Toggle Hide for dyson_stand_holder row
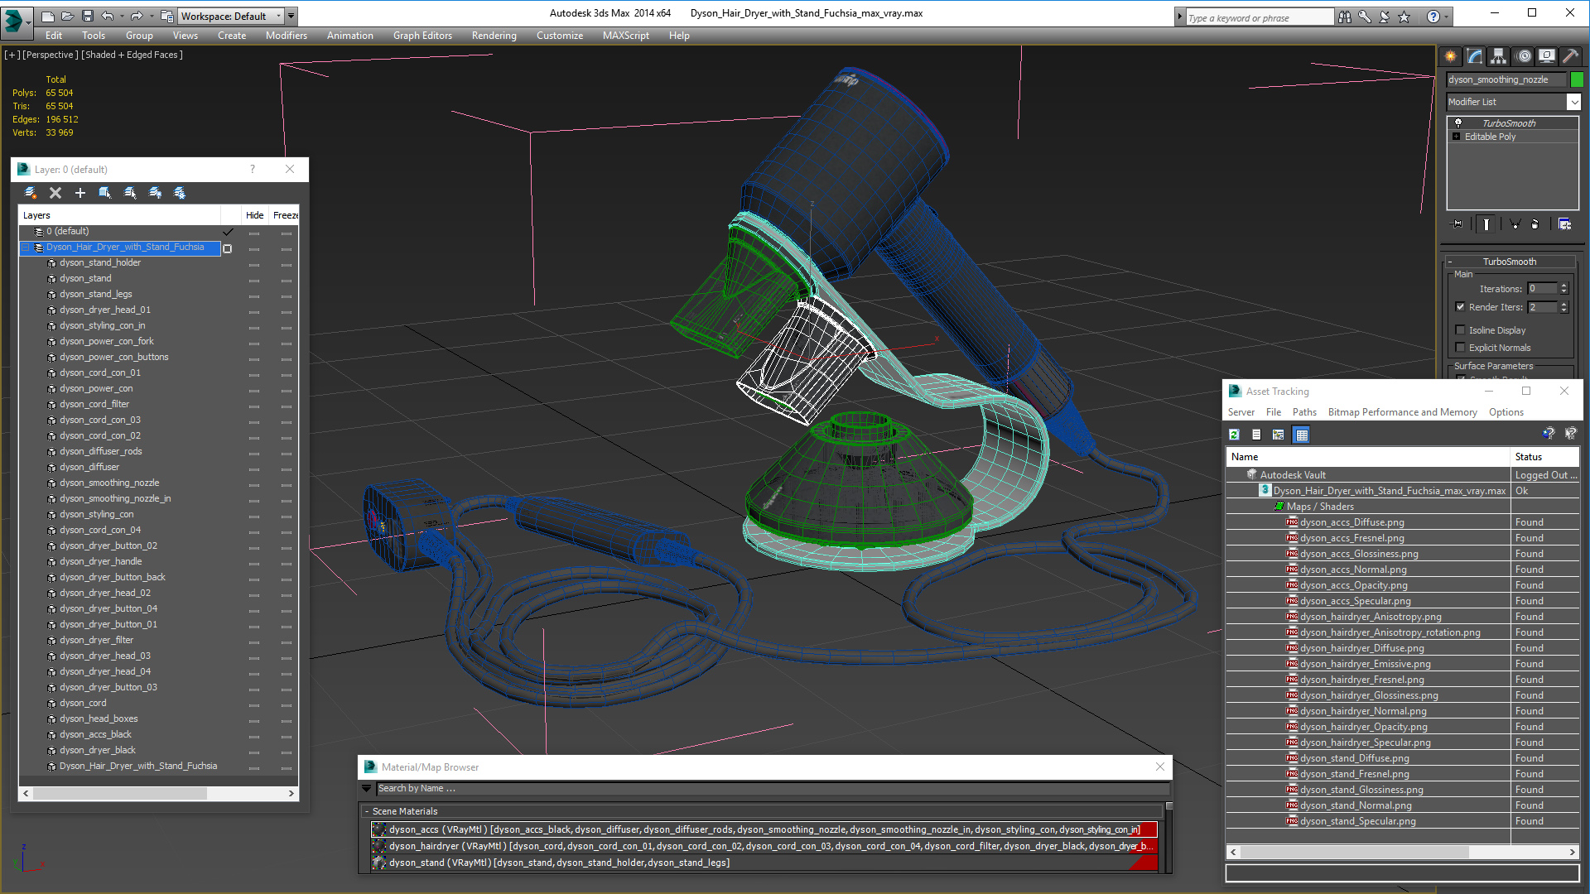The image size is (1590, 894). 254,264
